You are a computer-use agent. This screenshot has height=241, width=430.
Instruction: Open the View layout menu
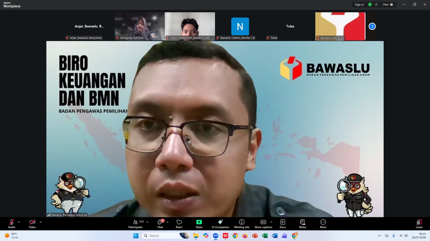click(x=388, y=5)
